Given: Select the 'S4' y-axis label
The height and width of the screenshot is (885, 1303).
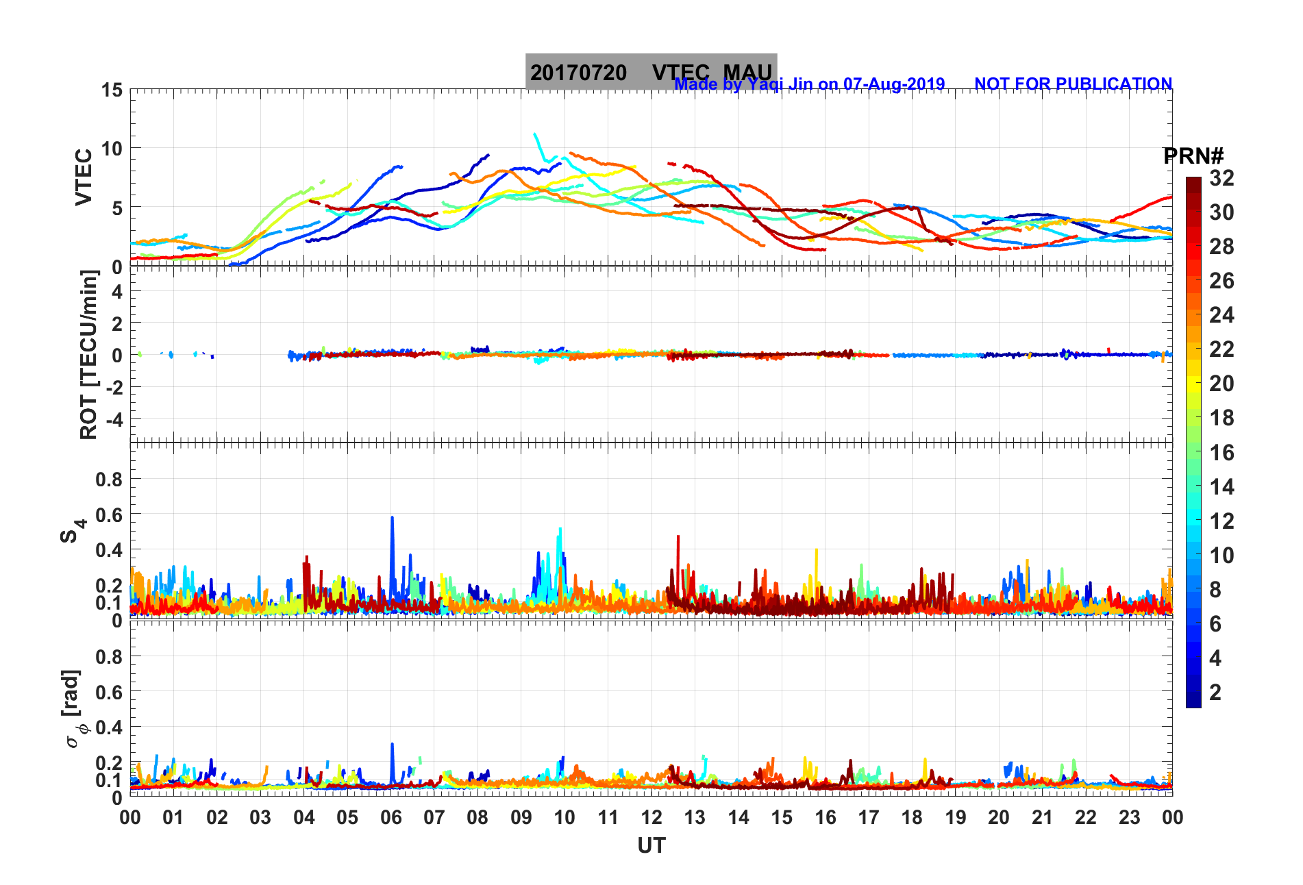Looking at the screenshot, I should coord(73,530).
